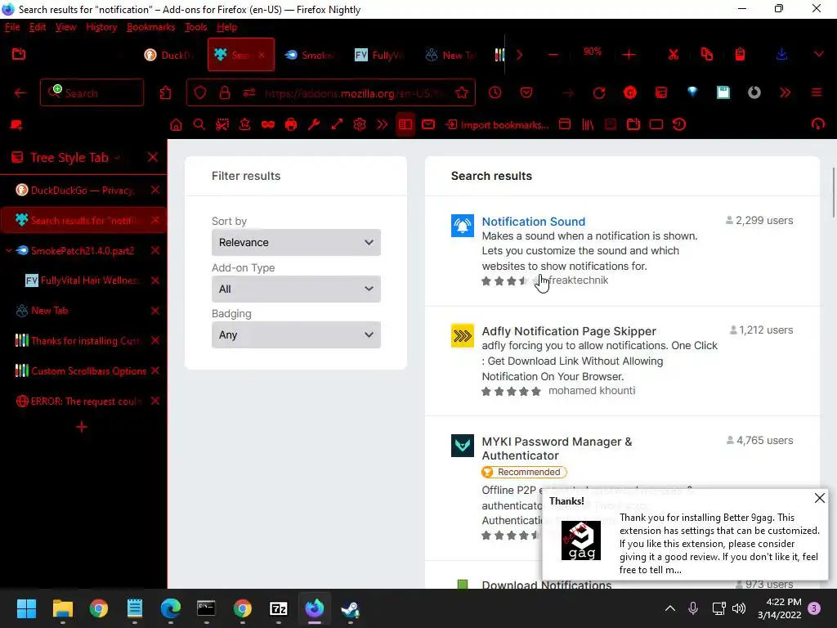The height and width of the screenshot is (628, 837).
Task: Collapse the SmokePatch21.4.0.part2 tree twisty
Action: (x=8, y=250)
